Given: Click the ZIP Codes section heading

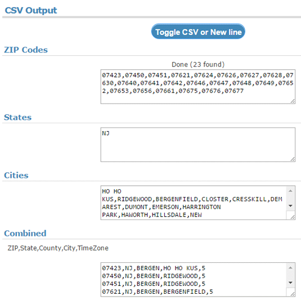Looking at the screenshot, I should coord(26,50).
